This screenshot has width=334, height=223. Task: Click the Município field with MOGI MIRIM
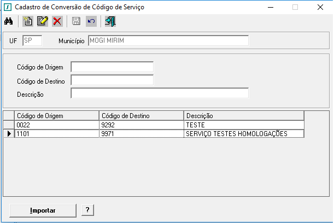coord(168,40)
